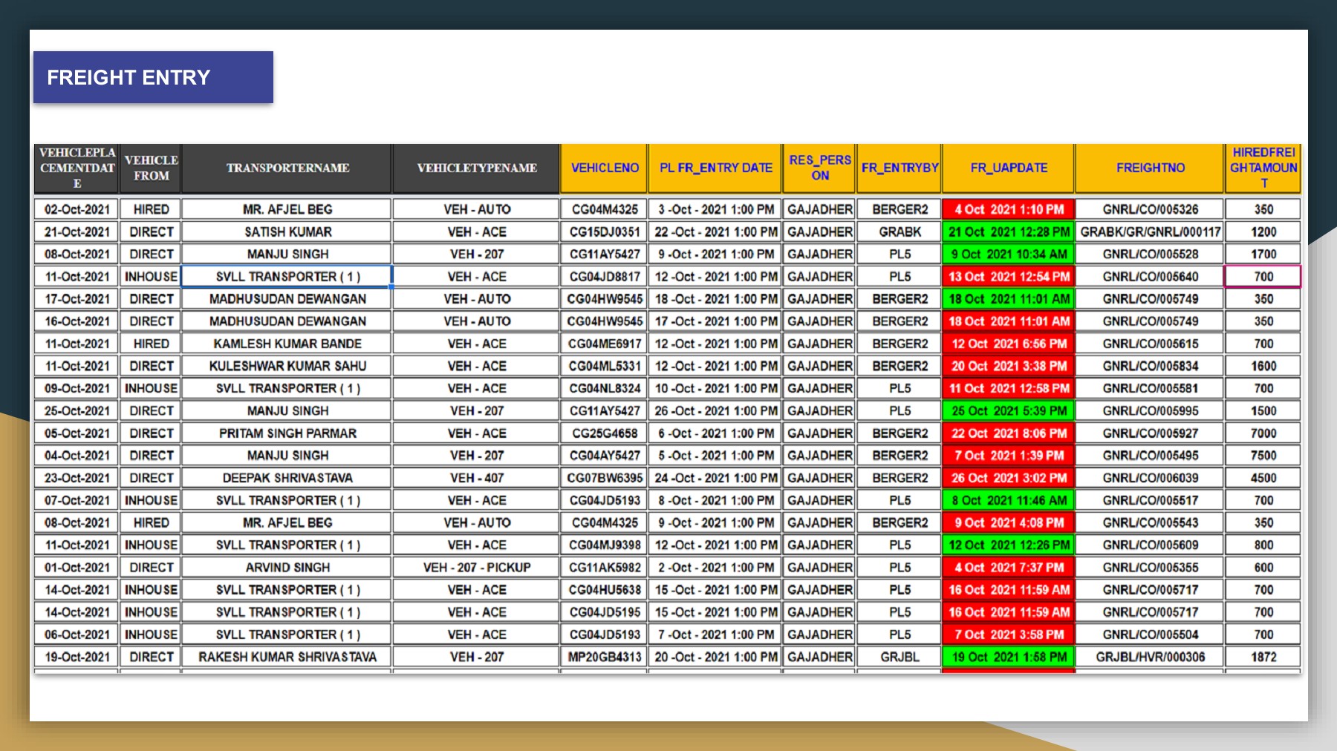Select the MP20GB4313 vehicle number cell

tap(604, 657)
